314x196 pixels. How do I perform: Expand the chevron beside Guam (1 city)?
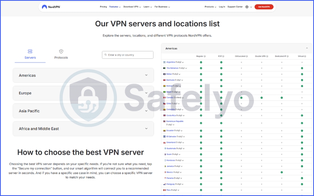179,154
